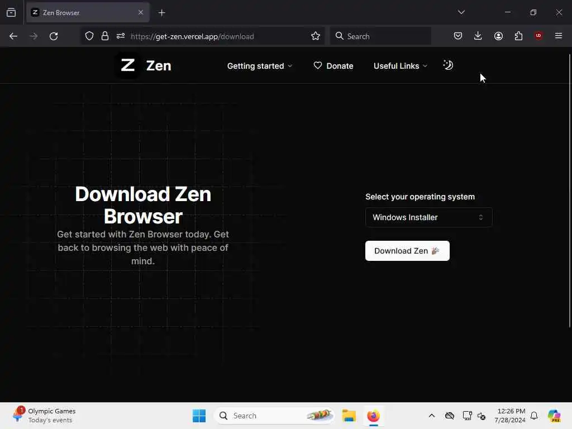Viewport: 572px width, 429px height.
Task: Open the Windows Installer OS dropdown
Action: [x=429, y=217]
